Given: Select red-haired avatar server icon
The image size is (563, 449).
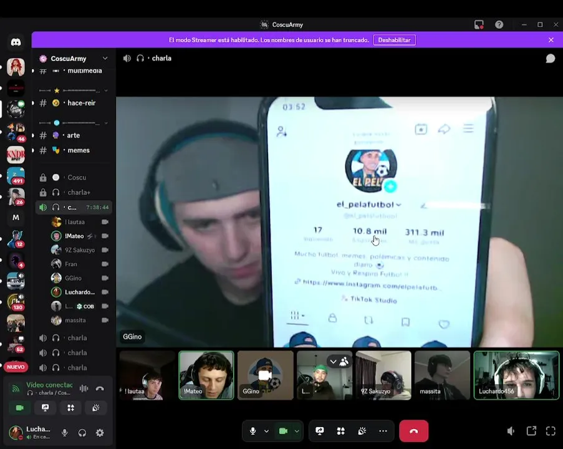Looking at the screenshot, I should [16, 67].
